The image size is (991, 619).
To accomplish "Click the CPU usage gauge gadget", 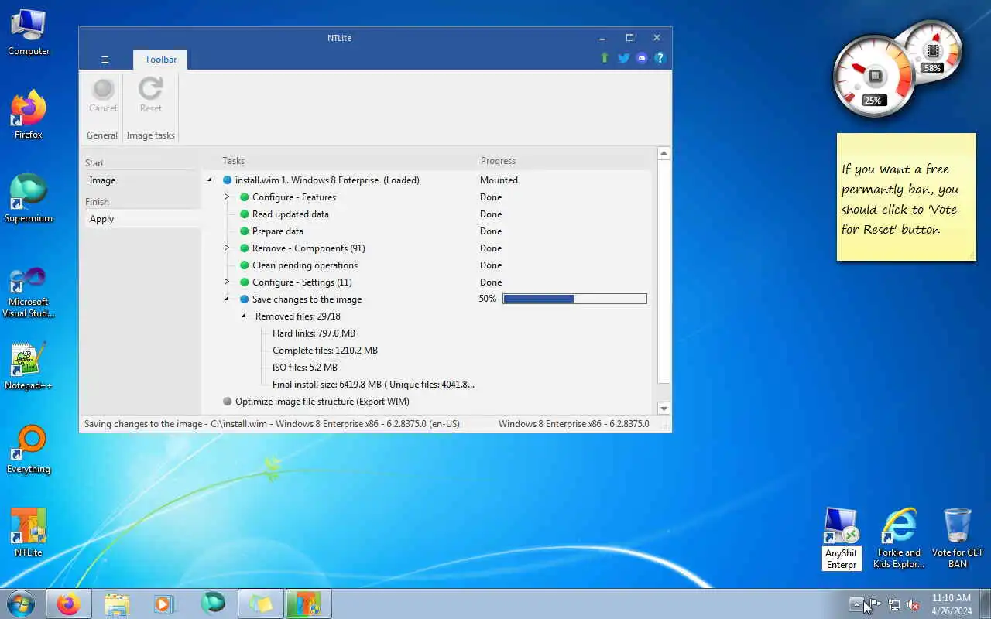I will click(874, 76).
